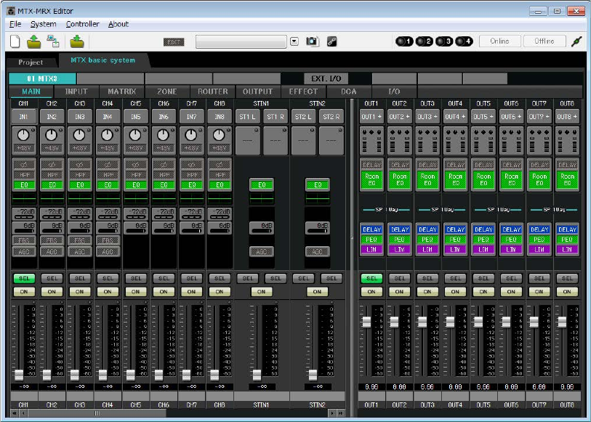This screenshot has height=422, width=591.
Task: Toggle the SEL button for CH2
Action: click(52, 279)
